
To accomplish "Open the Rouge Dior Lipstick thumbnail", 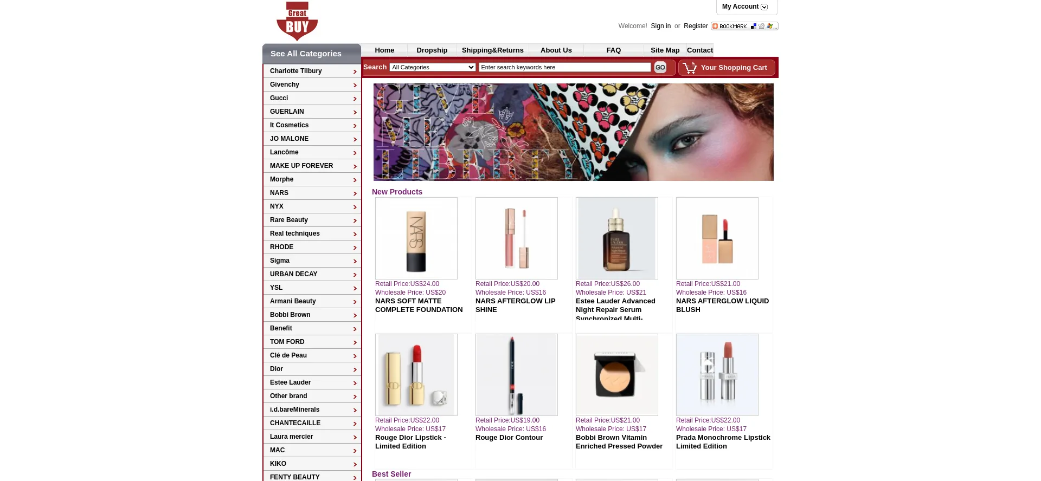I will point(416,375).
